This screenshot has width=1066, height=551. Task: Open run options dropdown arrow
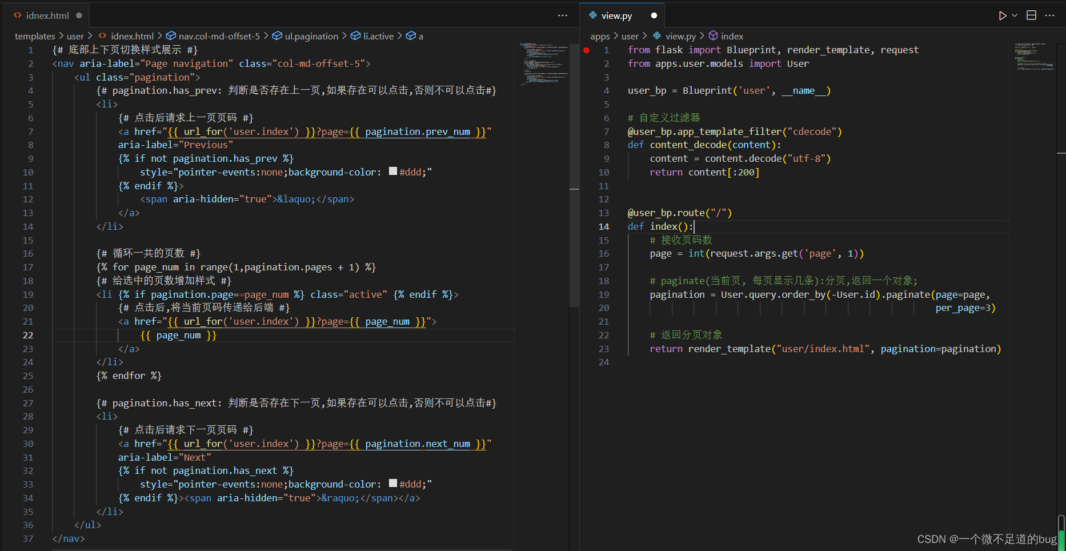(1015, 15)
